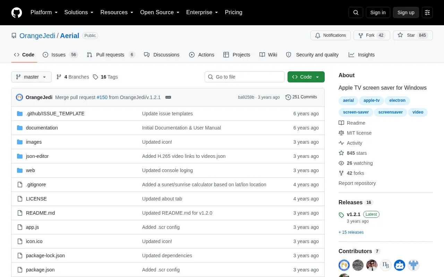
Task: Switch to the Pull requests tab
Action: 111,55
